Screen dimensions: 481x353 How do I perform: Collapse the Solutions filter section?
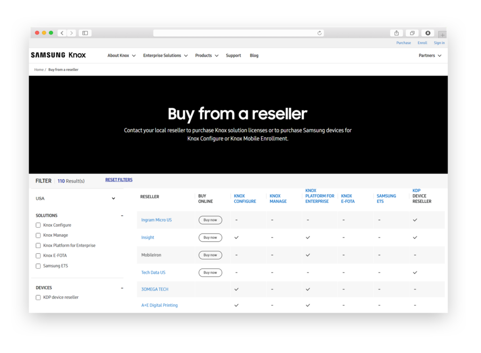122,216
